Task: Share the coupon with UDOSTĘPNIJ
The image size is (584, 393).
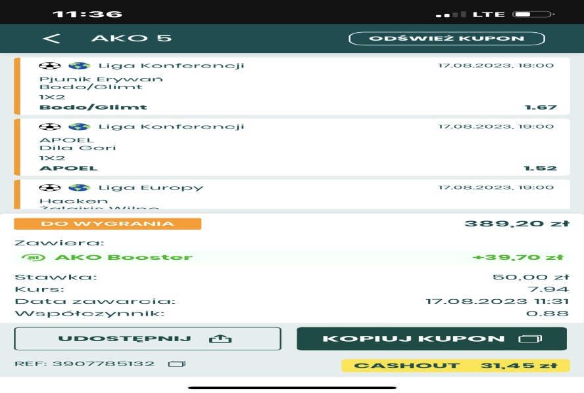Action: tap(147, 339)
